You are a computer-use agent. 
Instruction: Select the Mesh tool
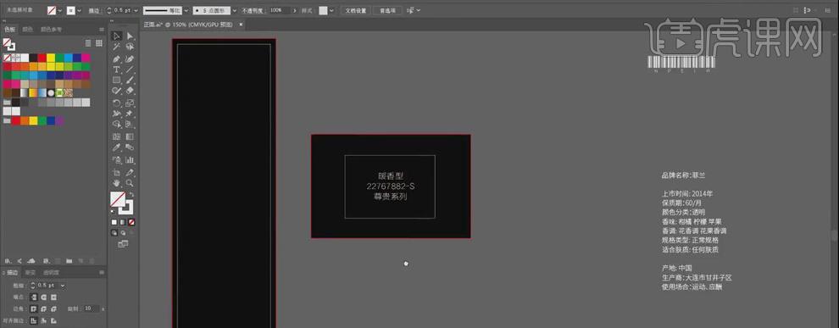point(117,136)
